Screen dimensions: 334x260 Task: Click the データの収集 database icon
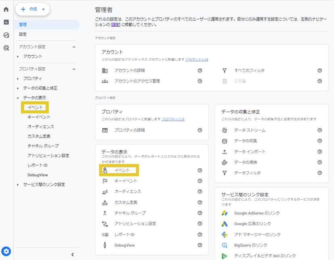[x=225, y=141]
